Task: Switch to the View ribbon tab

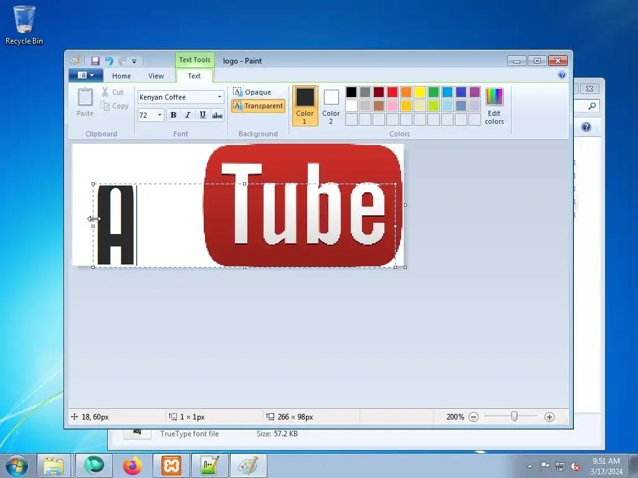Action: (156, 76)
